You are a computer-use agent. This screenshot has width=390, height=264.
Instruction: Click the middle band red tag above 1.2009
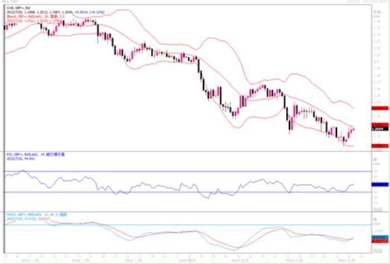(380, 125)
